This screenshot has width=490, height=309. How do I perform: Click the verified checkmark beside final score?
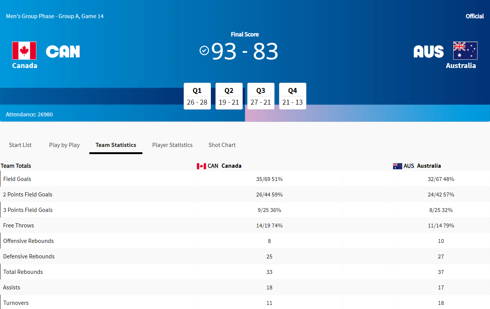pyautogui.click(x=204, y=50)
